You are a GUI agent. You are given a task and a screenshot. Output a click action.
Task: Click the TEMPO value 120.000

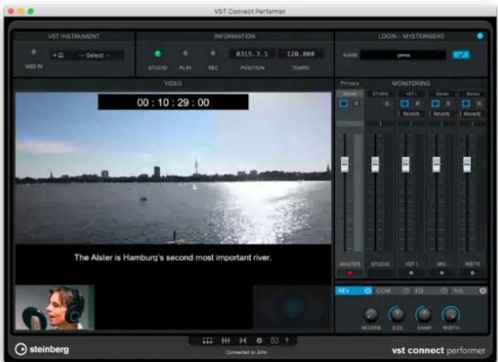tap(300, 54)
